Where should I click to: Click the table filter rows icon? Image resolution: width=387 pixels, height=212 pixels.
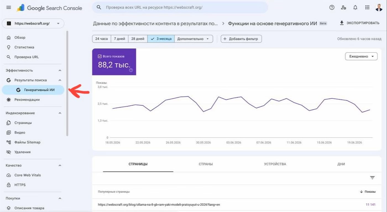click(x=372, y=178)
